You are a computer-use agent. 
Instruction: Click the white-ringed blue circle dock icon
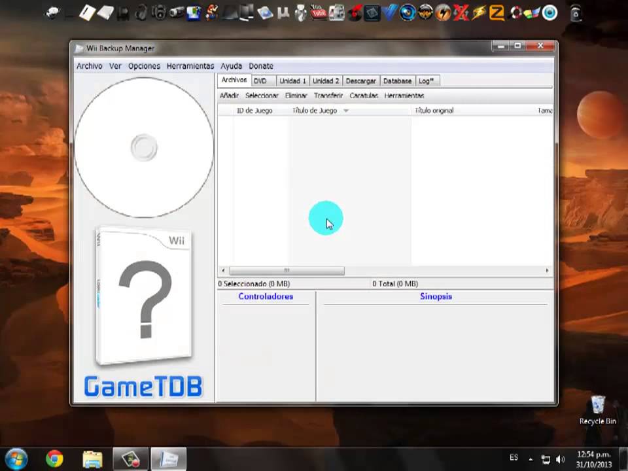click(x=550, y=13)
